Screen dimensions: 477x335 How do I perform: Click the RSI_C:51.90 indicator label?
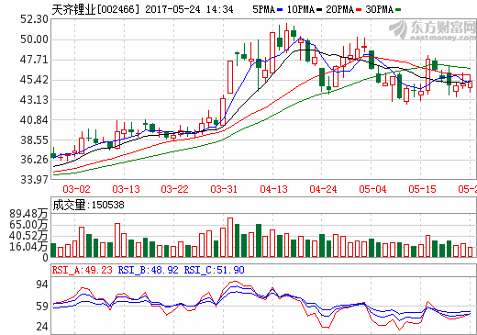click(x=214, y=270)
